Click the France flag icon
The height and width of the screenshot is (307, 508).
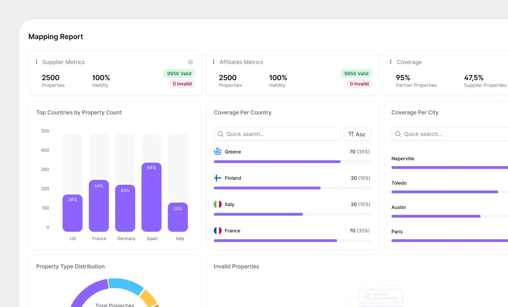pos(218,231)
